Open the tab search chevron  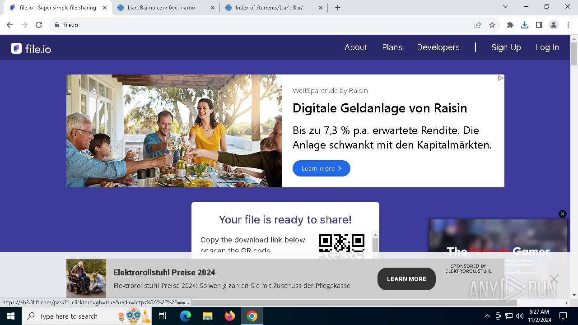(x=505, y=6)
